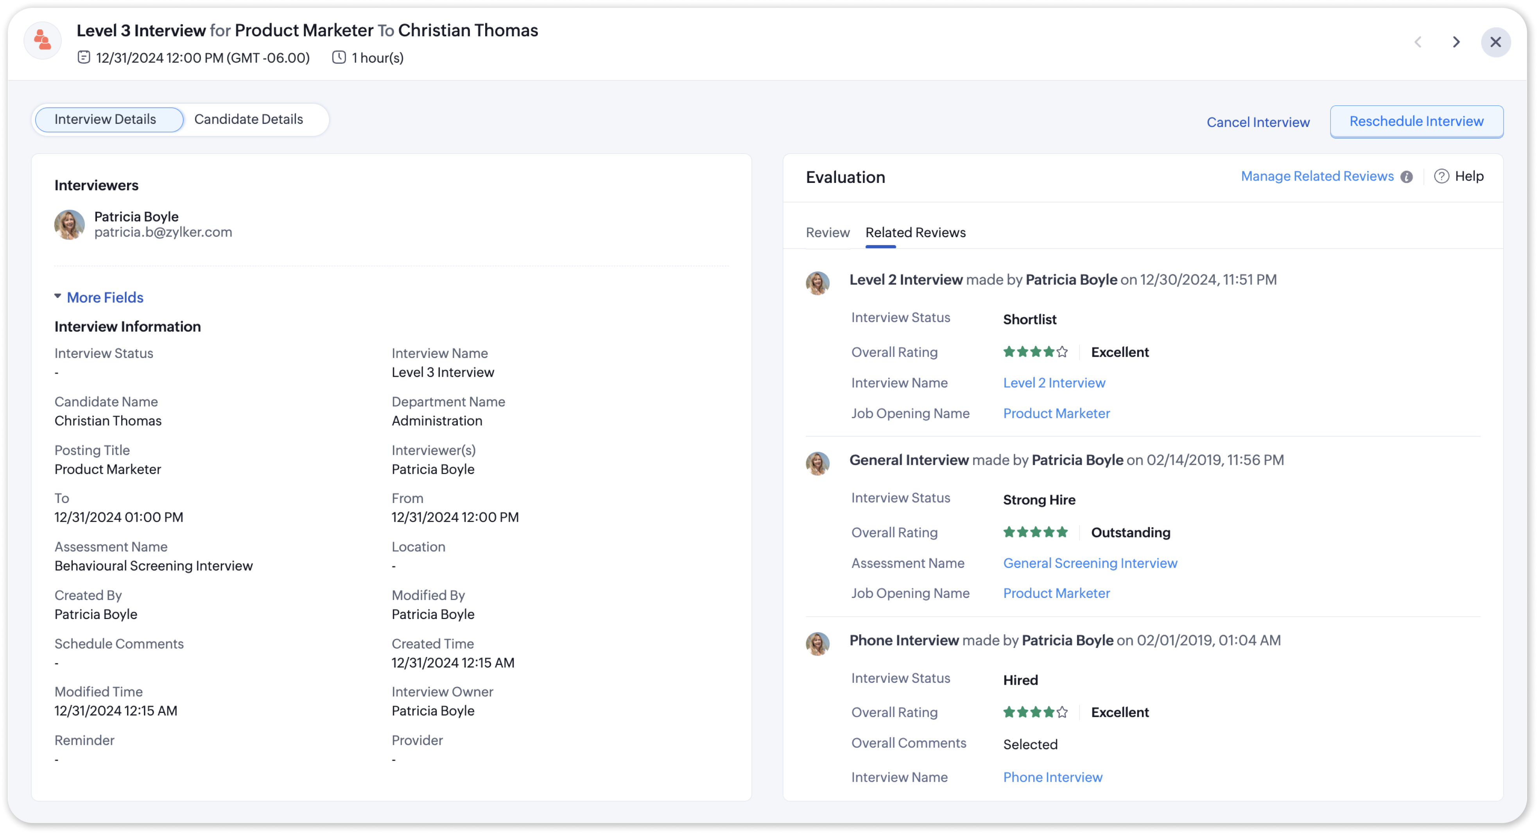This screenshot has height=834, width=1538.
Task: Open the Level 2 Interview link
Action: tap(1054, 383)
